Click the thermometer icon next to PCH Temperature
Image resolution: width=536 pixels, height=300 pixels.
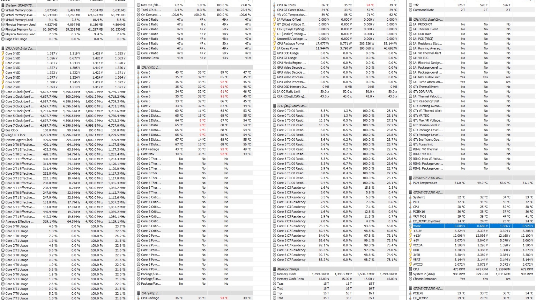point(410,183)
